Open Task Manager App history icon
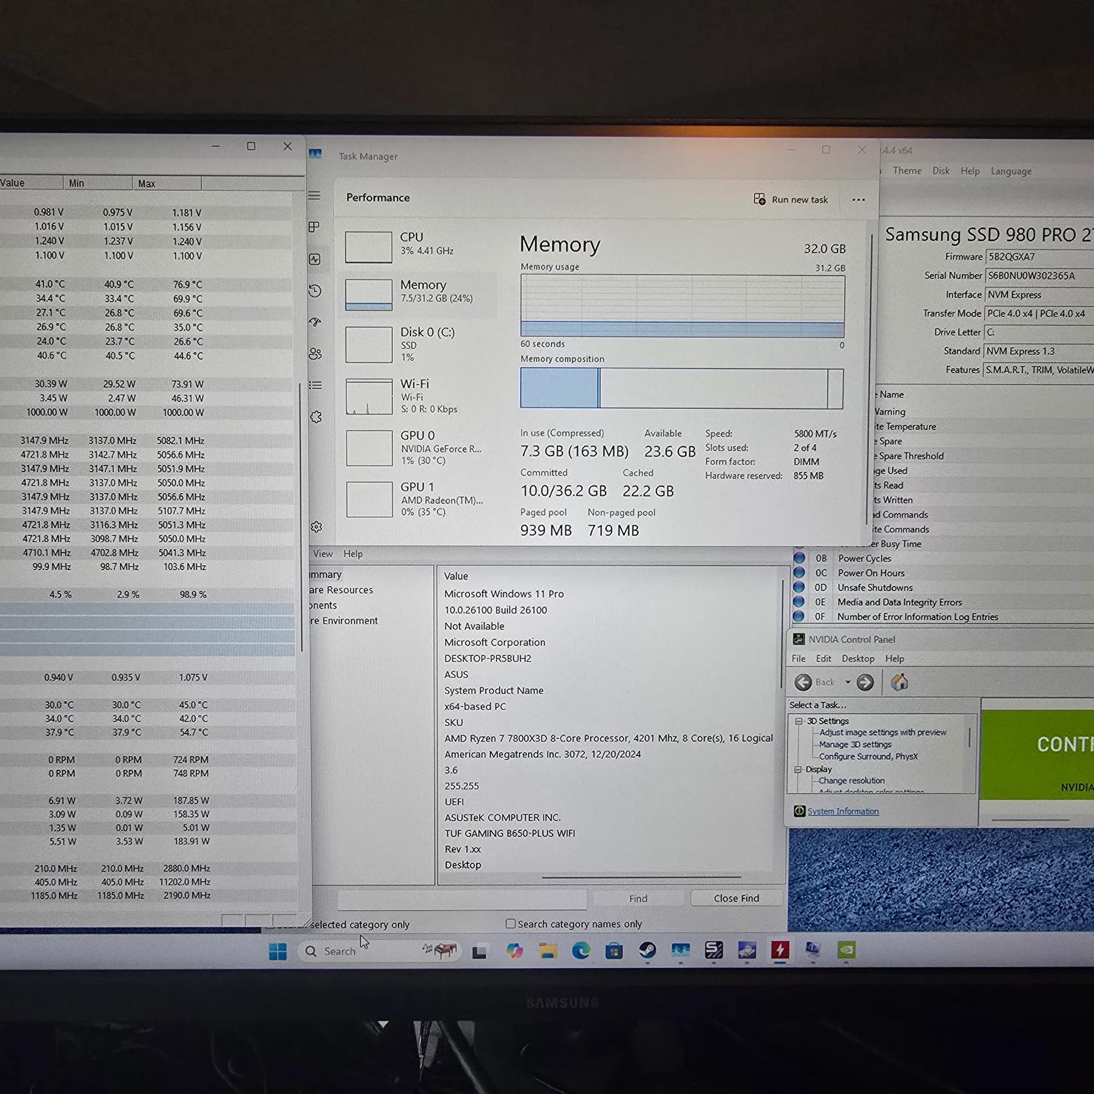The width and height of the screenshot is (1094, 1094). (x=315, y=291)
